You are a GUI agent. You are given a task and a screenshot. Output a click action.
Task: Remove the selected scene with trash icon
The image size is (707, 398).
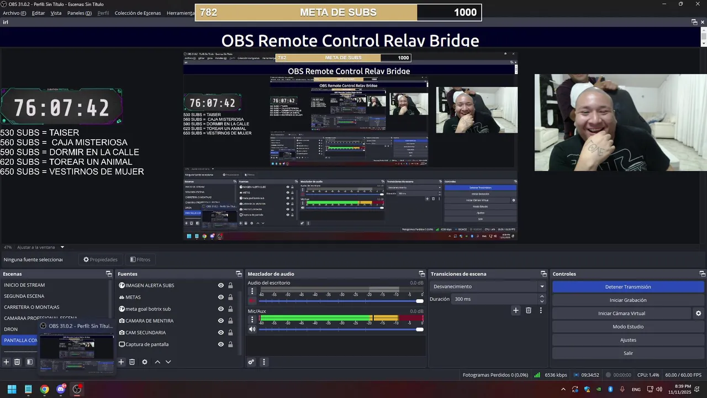(17, 362)
